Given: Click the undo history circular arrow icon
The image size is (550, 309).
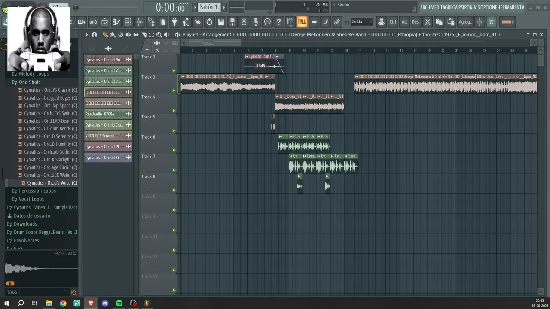Looking at the screenshot, I should click(x=209, y=22).
